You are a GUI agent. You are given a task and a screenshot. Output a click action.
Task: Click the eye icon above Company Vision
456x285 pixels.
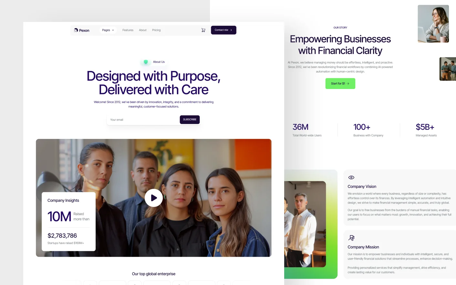pyautogui.click(x=351, y=178)
